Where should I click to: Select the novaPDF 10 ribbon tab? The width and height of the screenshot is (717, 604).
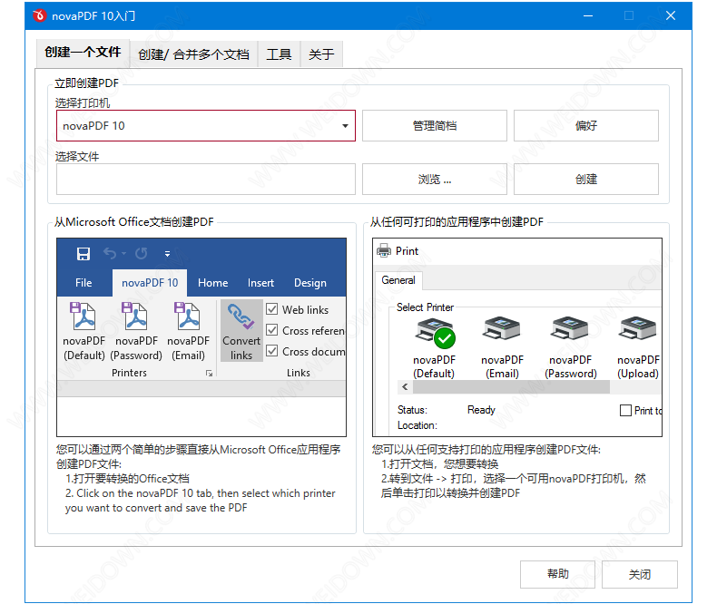pyautogui.click(x=150, y=283)
